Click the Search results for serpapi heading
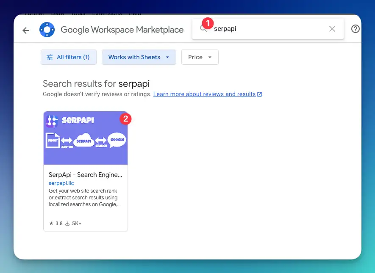 pos(96,84)
